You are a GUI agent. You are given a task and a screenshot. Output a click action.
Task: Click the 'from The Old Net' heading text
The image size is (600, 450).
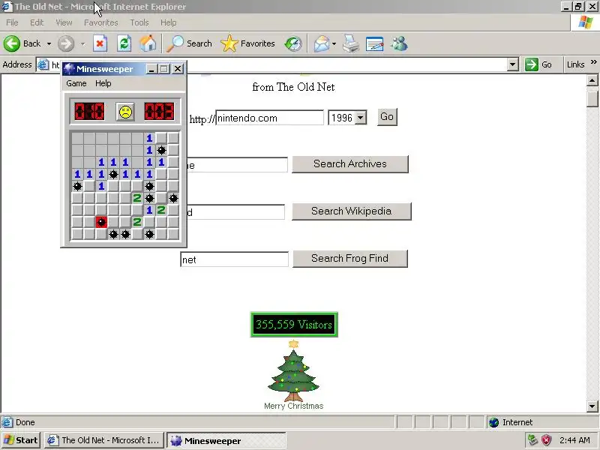[293, 87]
